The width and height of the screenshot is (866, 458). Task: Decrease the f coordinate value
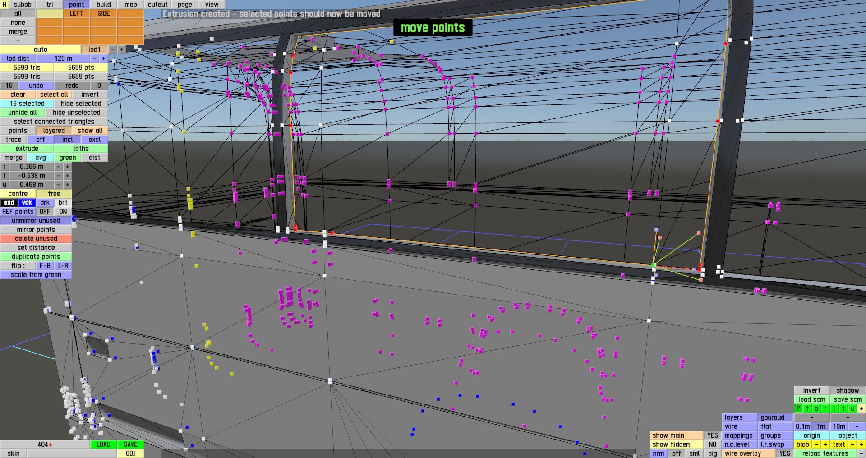59,176
